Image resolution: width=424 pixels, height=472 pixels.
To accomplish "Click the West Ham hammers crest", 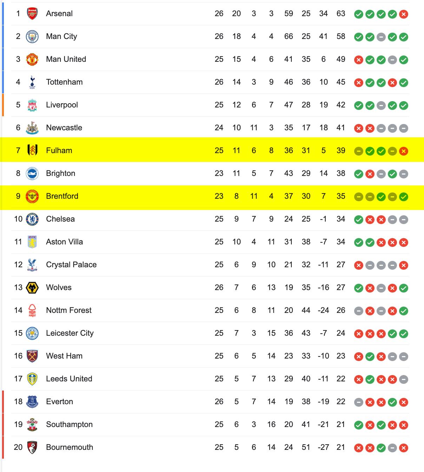I will tap(32, 356).
